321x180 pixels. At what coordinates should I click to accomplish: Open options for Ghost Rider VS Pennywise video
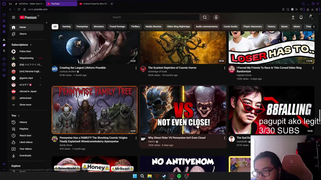pos(224,138)
